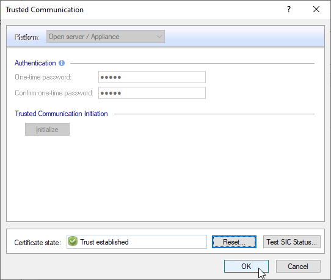Click the Platform label
Image resolution: width=331 pixels, height=280 pixels.
coord(27,37)
